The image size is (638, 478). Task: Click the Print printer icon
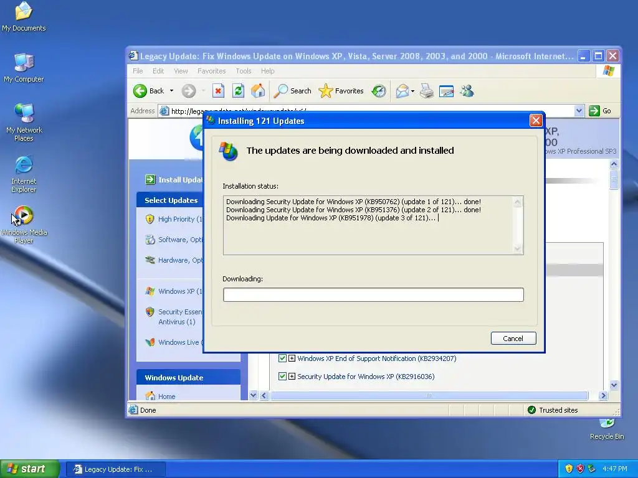coord(426,91)
